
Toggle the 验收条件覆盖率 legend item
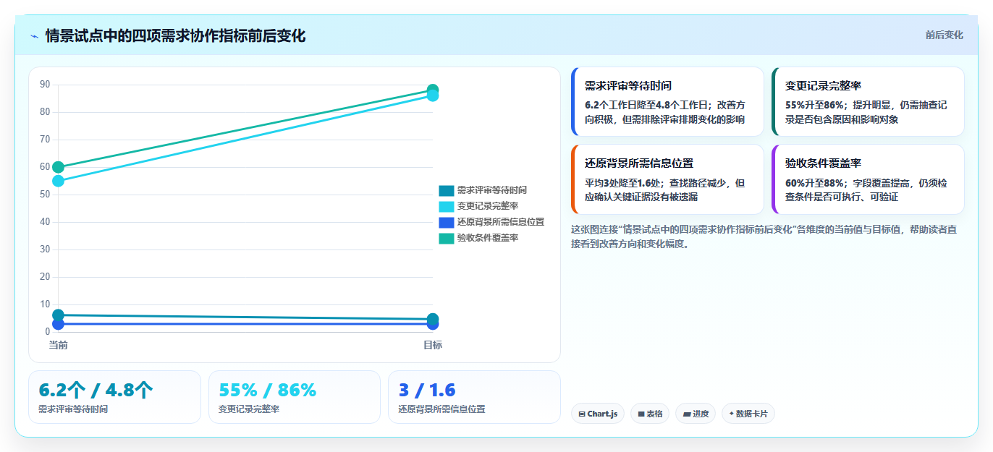point(478,238)
